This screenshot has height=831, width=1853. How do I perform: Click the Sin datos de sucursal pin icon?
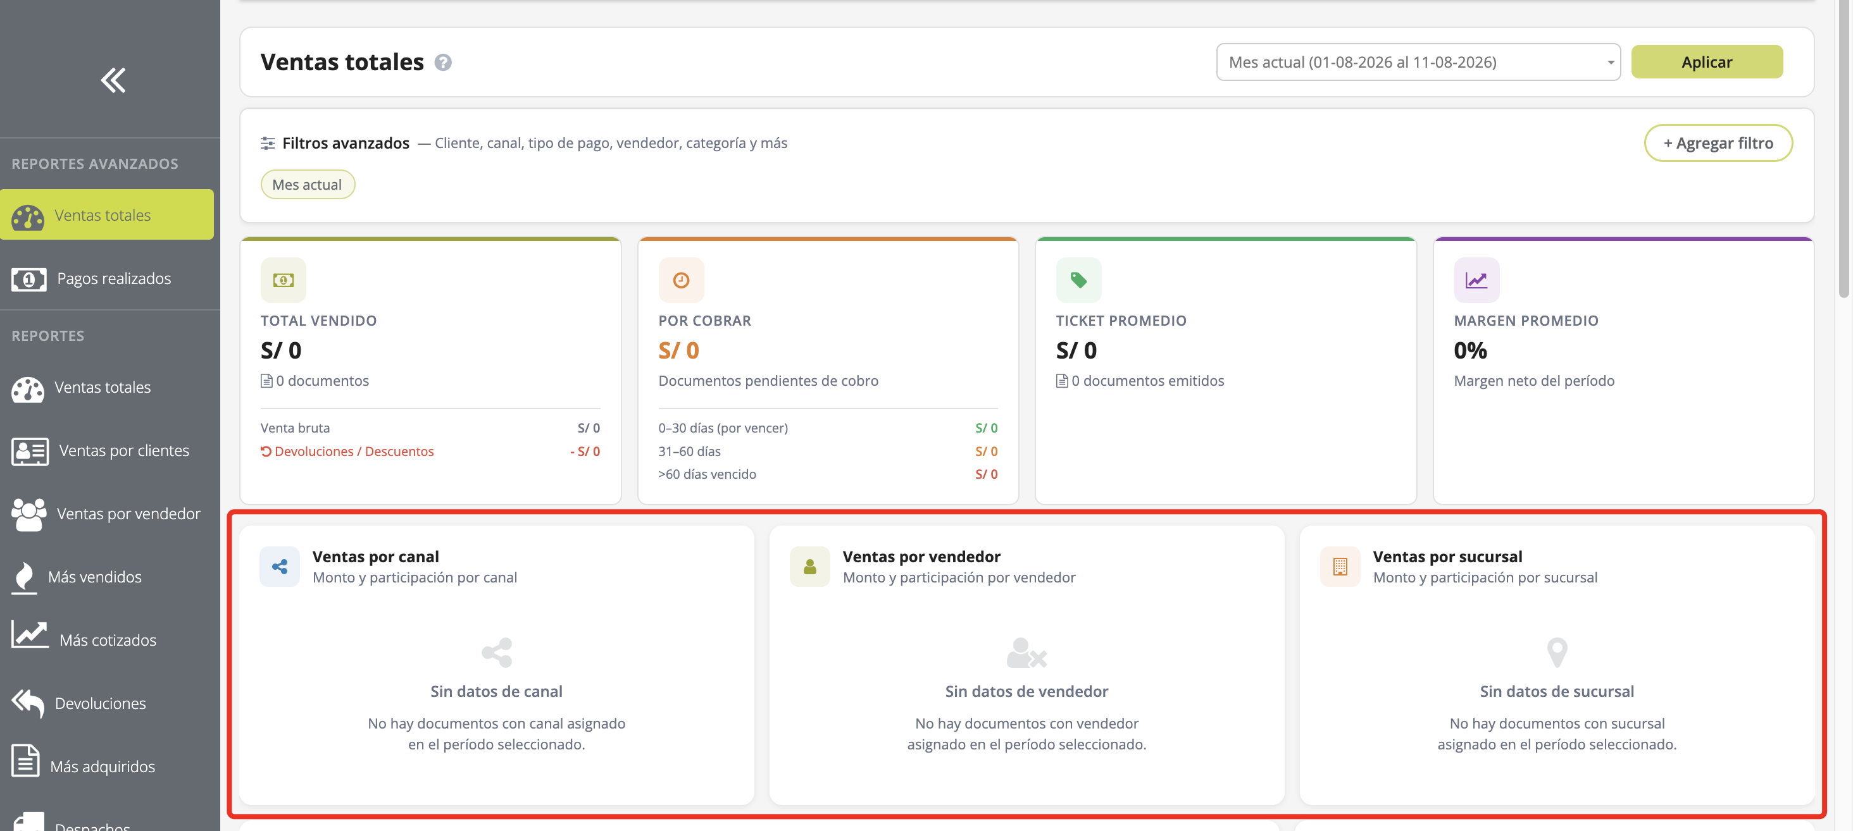pyautogui.click(x=1557, y=653)
